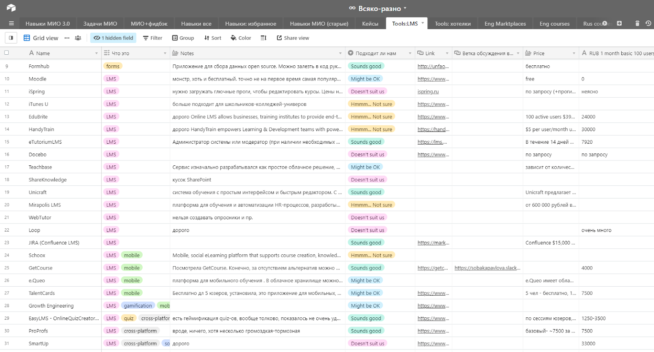Open the Airtable home logo
The height and width of the screenshot is (352, 654).
11,8
